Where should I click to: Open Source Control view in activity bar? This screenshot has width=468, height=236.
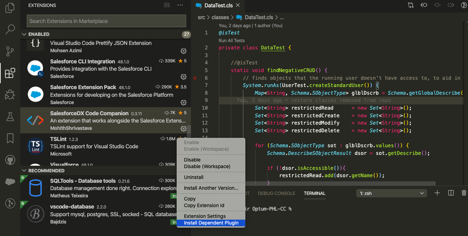pyautogui.click(x=10, y=51)
